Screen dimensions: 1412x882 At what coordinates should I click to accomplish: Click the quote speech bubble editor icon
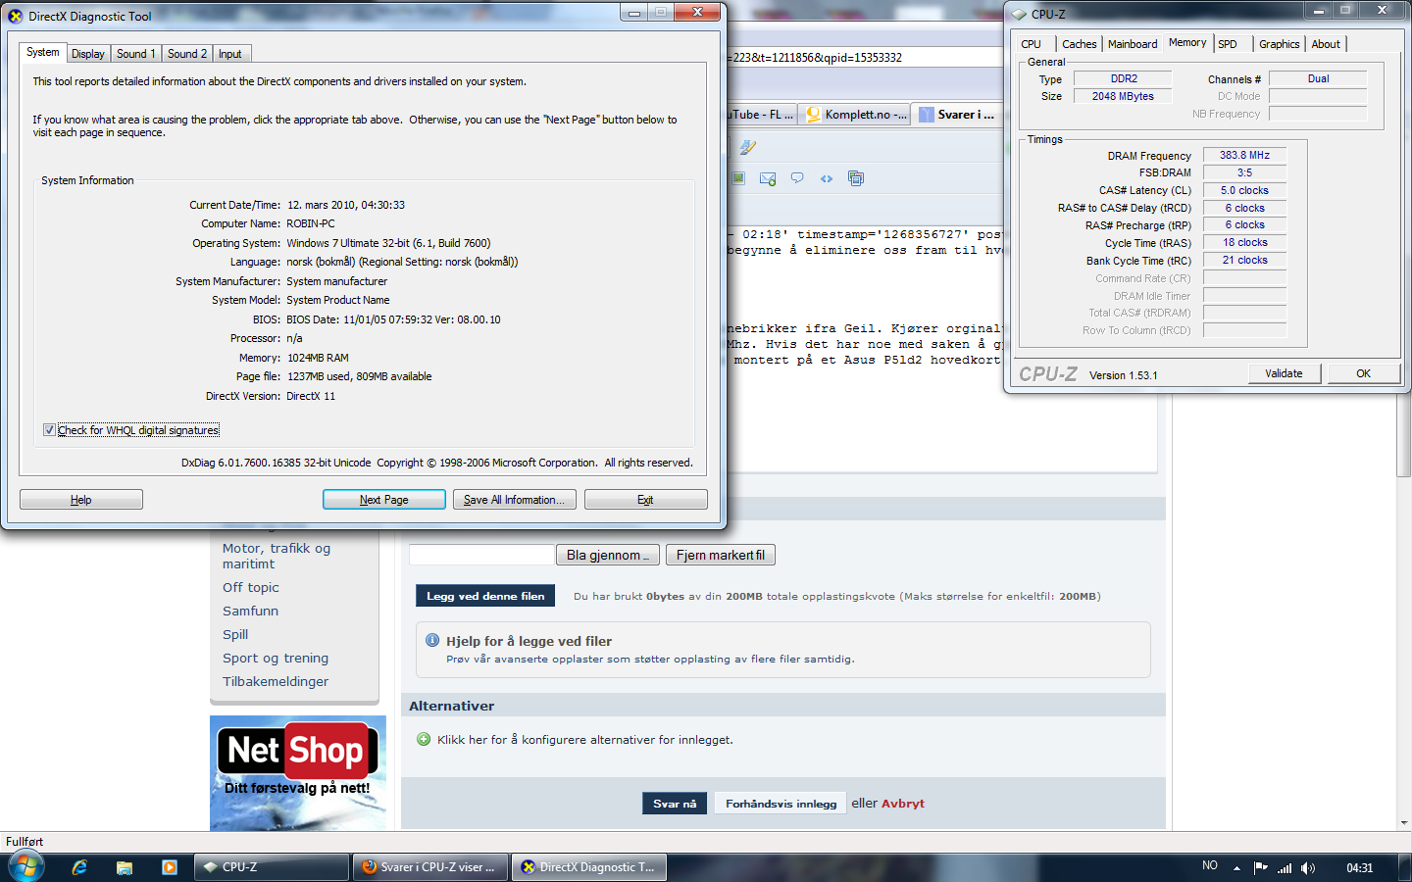tap(797, 178)
